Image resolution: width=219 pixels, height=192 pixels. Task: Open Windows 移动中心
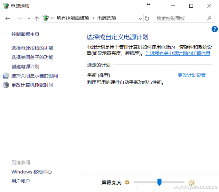32,172
